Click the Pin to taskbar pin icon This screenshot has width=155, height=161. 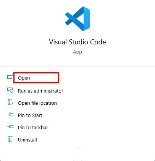[x=10, y=127]
